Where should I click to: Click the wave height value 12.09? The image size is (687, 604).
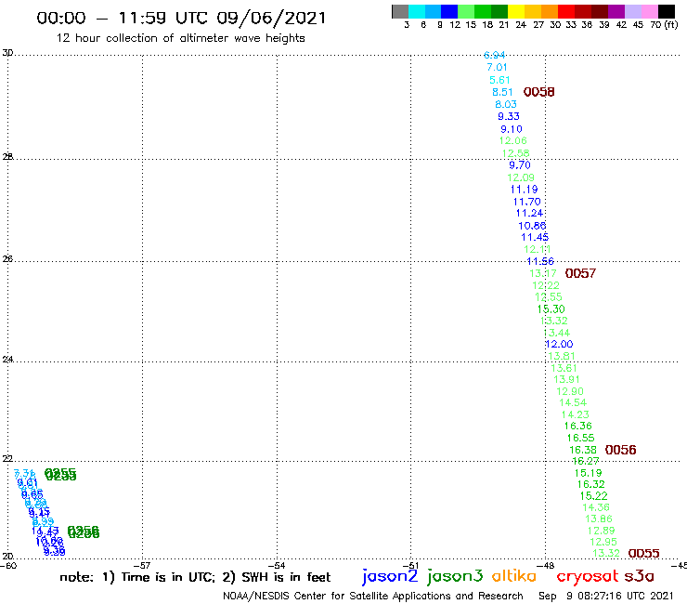point(521,177)
